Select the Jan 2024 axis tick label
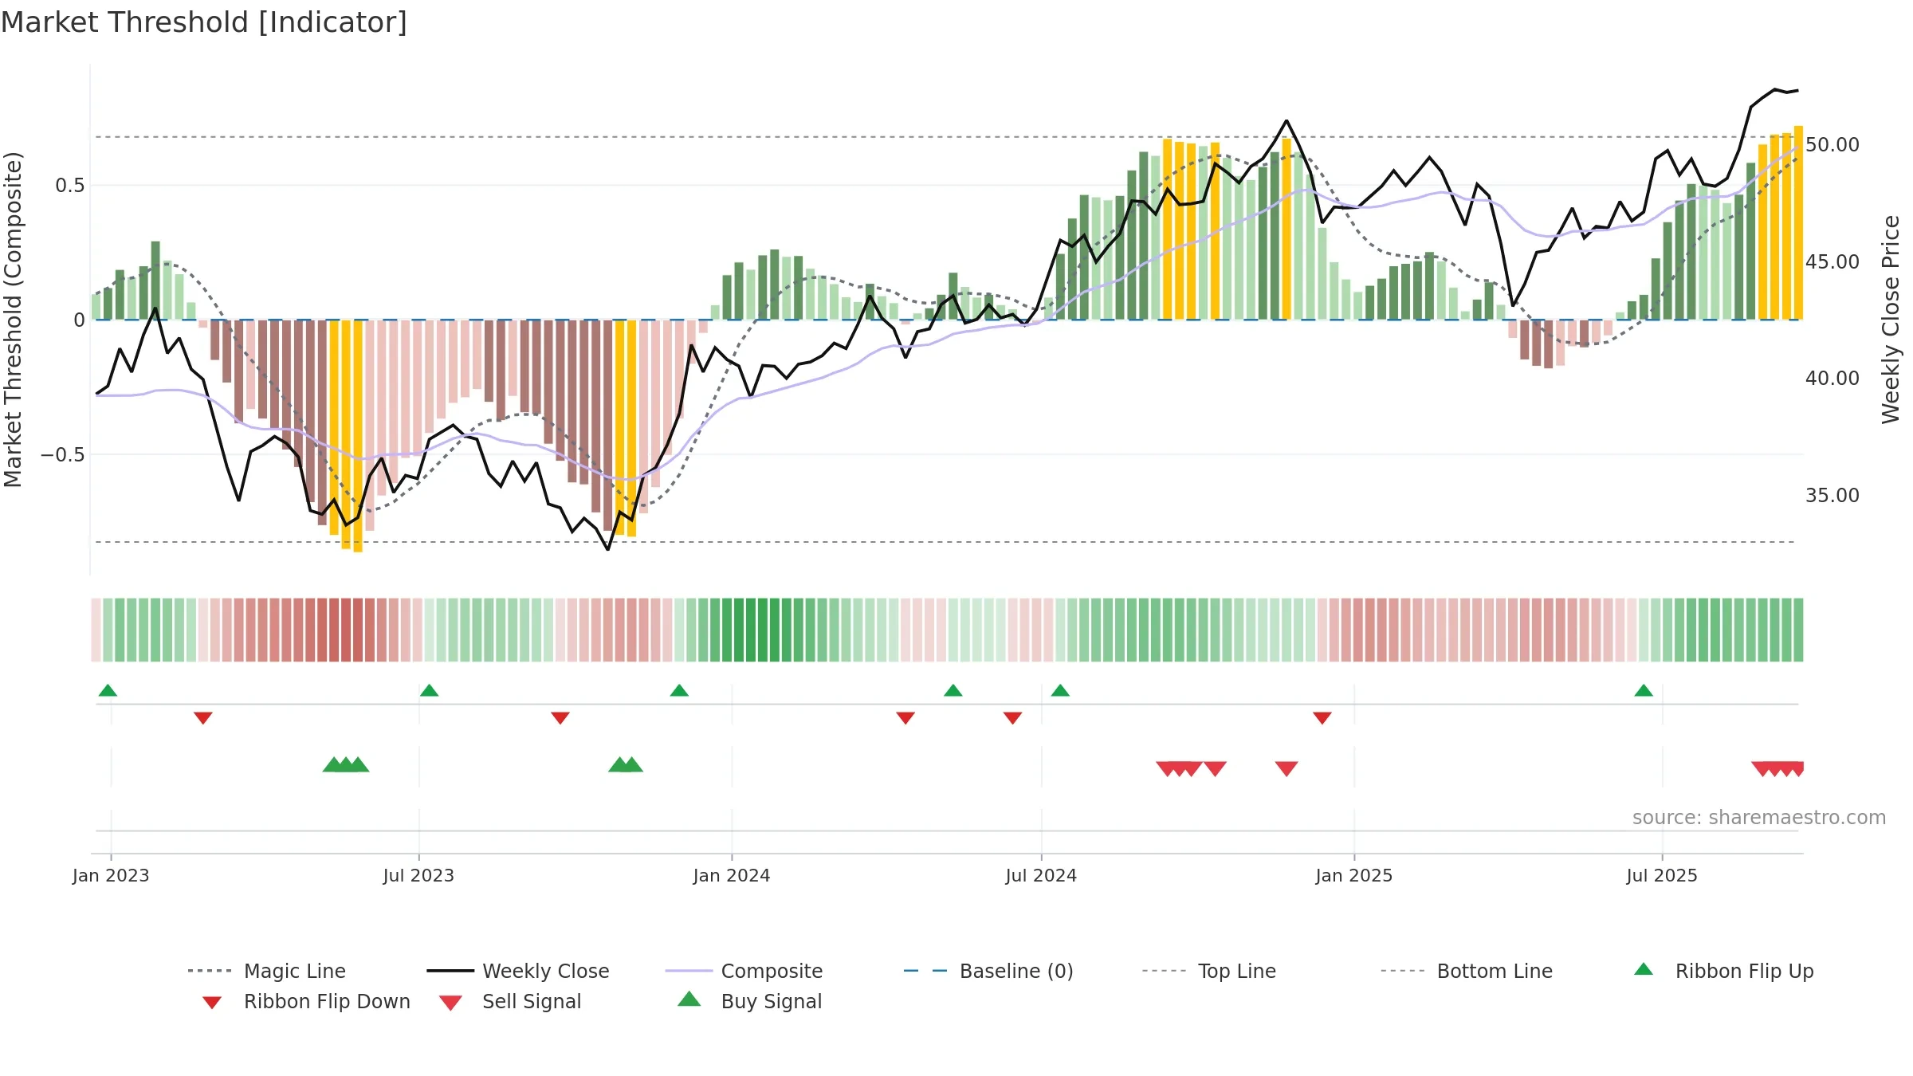The width and height of the screenshot is (1913, 1076). 732,875
